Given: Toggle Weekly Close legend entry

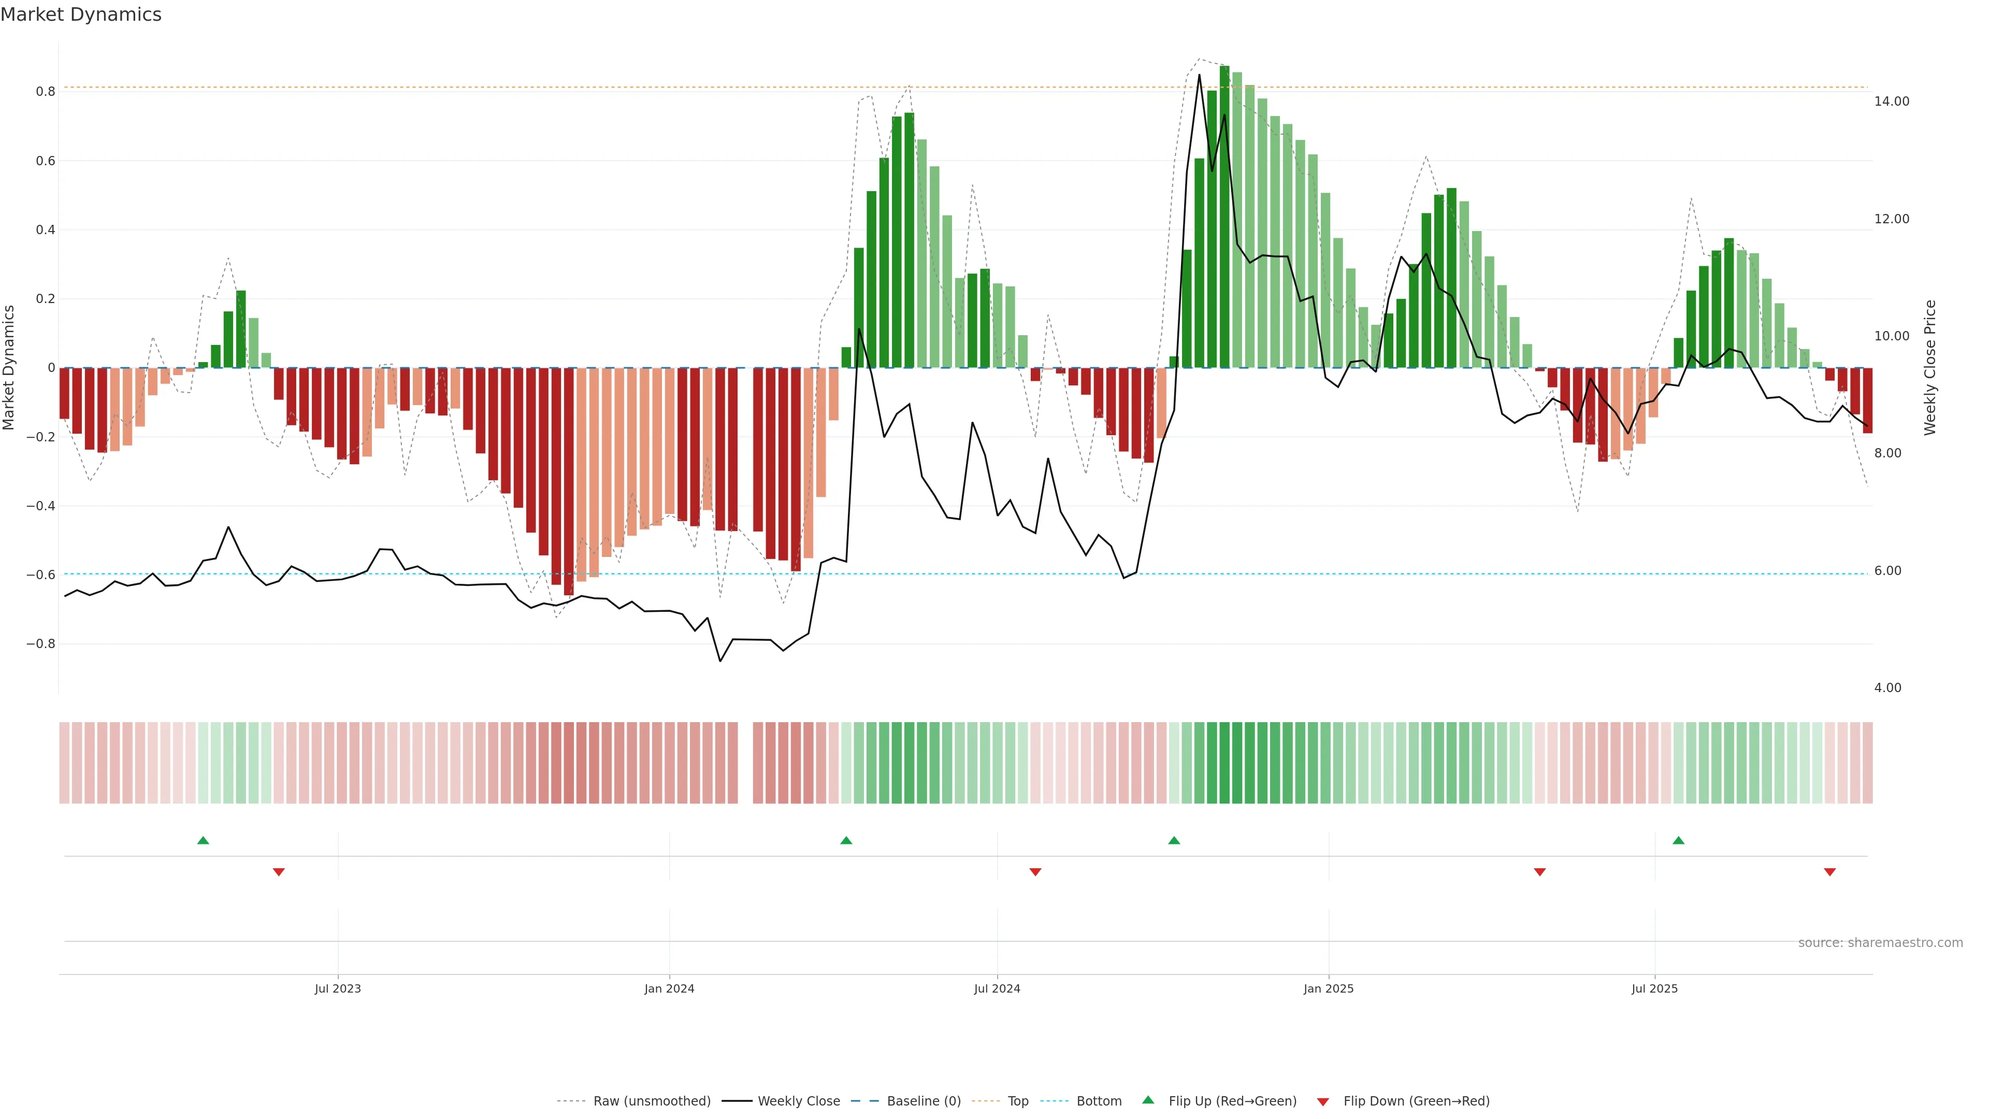Looking at the screenshot, I should point(798,1101).
